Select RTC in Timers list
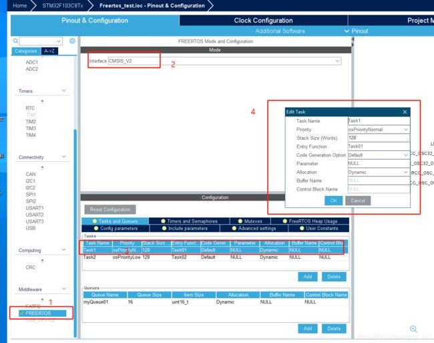 coord(30,108)
